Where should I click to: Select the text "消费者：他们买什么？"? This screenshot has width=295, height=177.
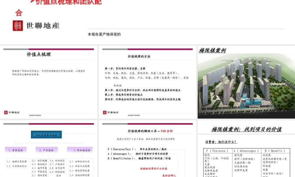[221, 142]
